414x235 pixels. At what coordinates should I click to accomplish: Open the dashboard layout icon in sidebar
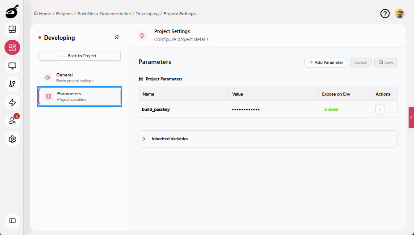[12, 29]
